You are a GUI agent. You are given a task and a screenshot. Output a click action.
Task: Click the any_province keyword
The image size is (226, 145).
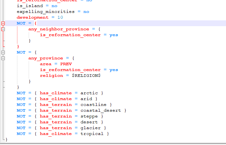48,58
